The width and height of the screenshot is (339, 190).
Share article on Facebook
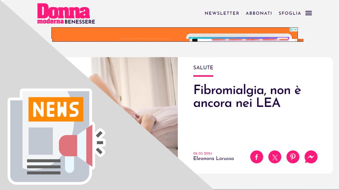point(257,157)
